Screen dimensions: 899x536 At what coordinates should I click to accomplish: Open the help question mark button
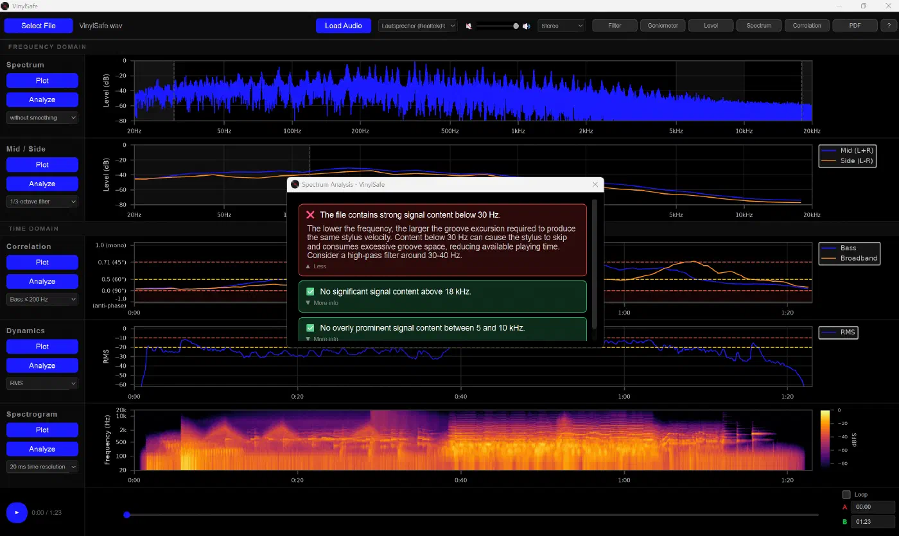click(x=889, y=26)
